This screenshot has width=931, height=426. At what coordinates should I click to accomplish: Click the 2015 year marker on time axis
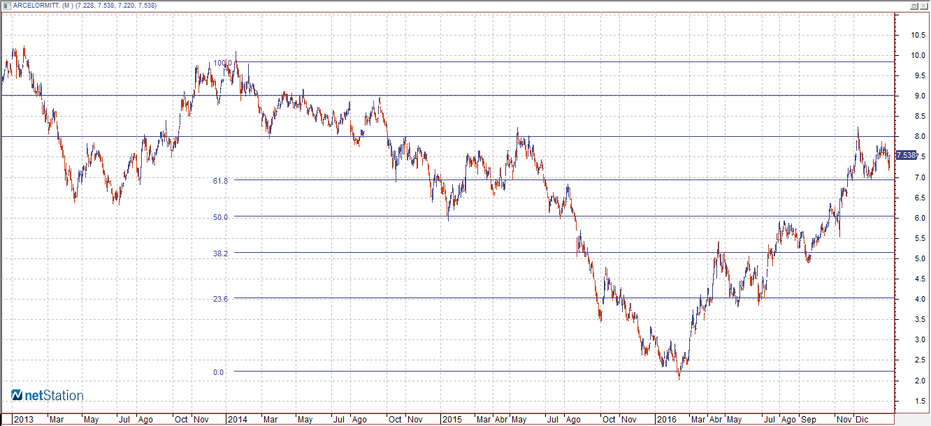coord(452,420)
